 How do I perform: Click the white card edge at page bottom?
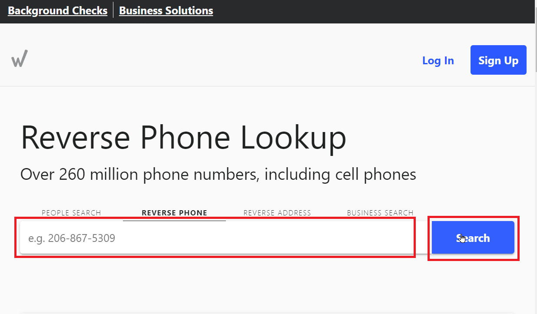261,313
